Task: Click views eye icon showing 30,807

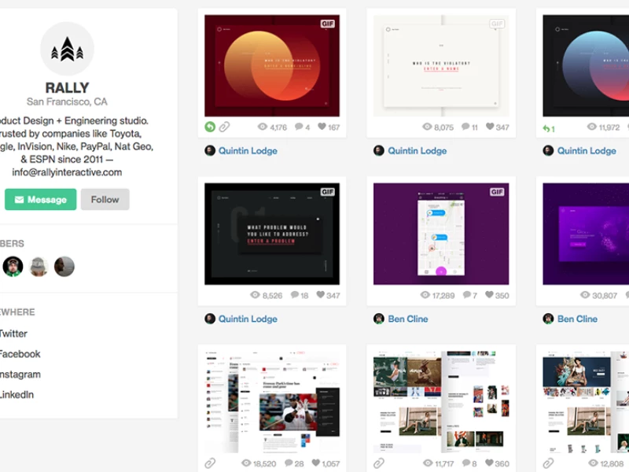Action: click(585, 295)
